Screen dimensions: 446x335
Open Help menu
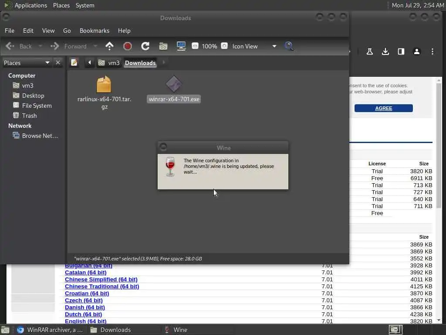pyautogui.click(x=124, y=31)
